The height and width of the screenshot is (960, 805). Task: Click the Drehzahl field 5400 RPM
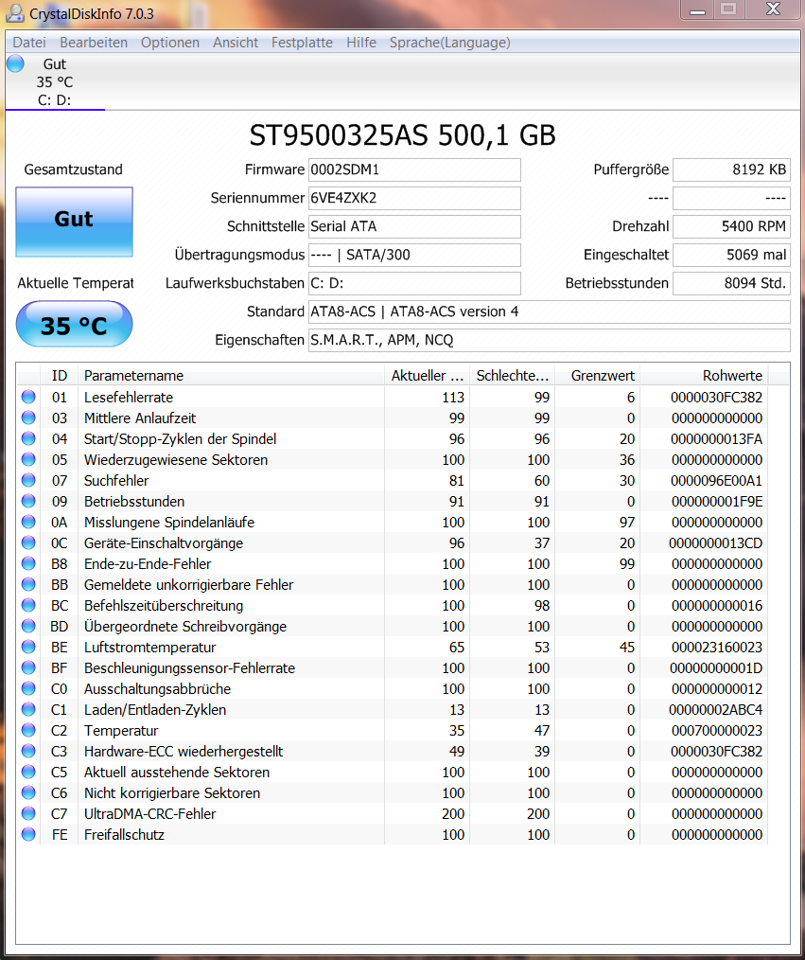point(731,226)
